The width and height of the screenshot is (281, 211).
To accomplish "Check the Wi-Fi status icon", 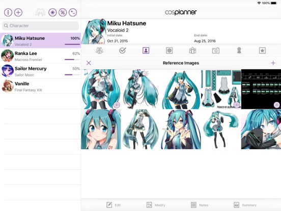I will point(259,3).
